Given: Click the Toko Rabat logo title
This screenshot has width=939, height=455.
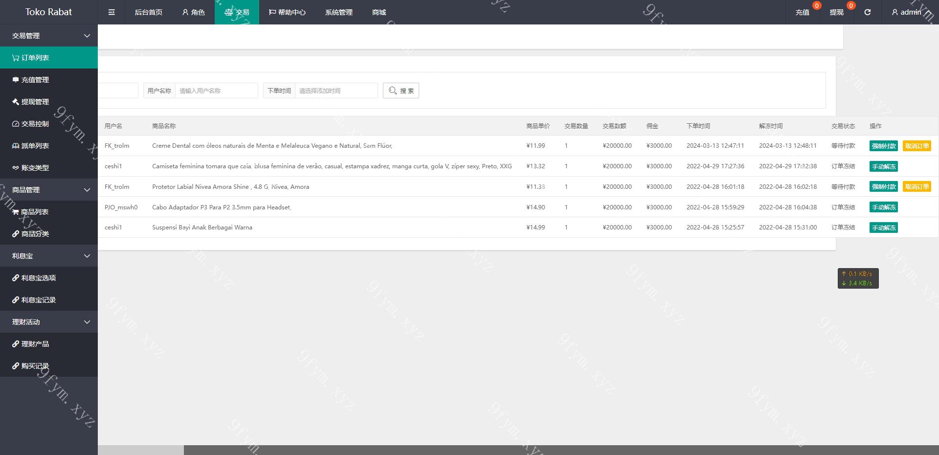Looking at the screenshot, I should pyautogui.click(x=48, y=12).
